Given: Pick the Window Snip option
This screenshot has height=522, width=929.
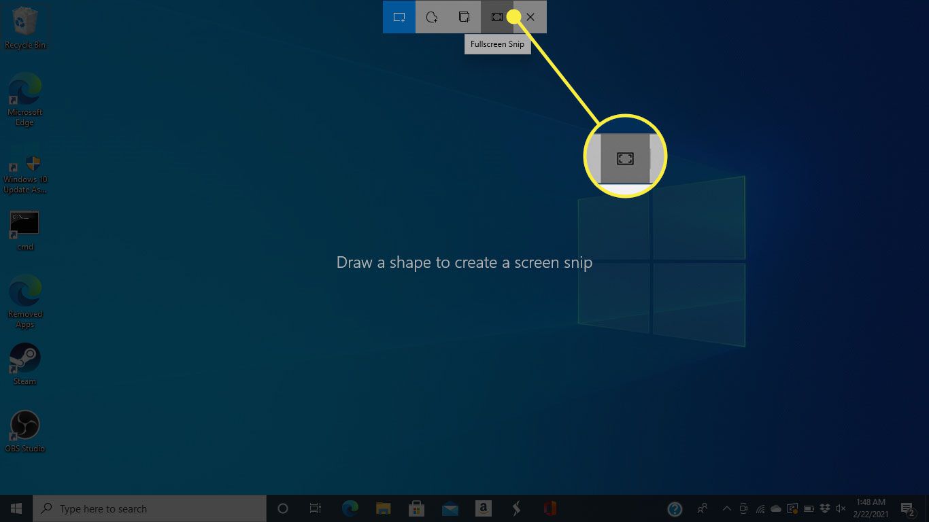Looking at the screenshot, I should pos(464,17).
